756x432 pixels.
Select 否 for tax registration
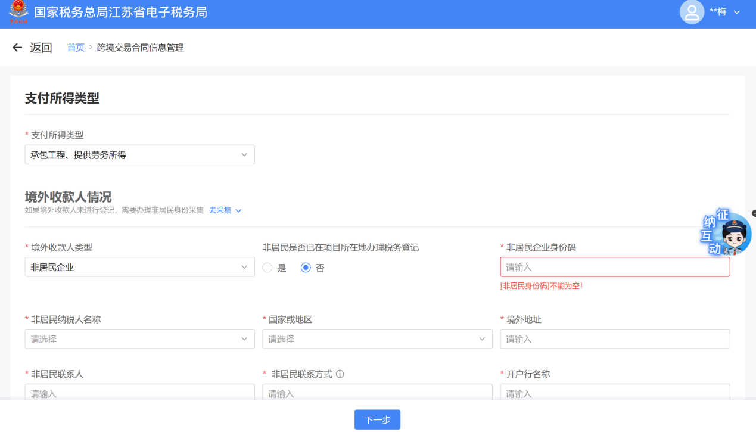pos(306,268)
